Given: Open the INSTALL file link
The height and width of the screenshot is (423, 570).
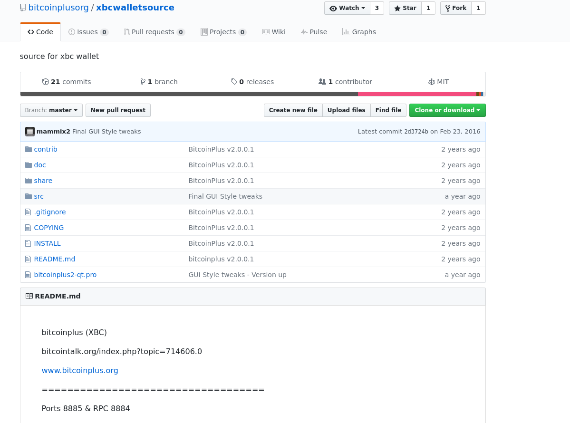Looking at the screenshot, I should pos(47,243).
